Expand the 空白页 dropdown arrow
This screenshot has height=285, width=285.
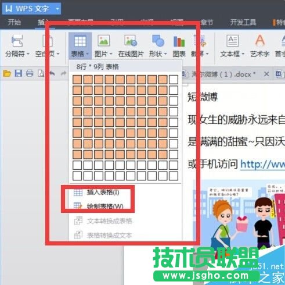pyautogui.click(x=58, y=54)
